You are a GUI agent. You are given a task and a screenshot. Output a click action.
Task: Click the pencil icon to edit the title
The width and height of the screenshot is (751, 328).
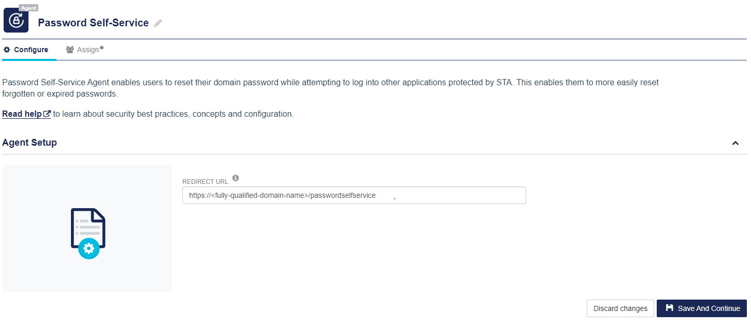pos(158,23)
